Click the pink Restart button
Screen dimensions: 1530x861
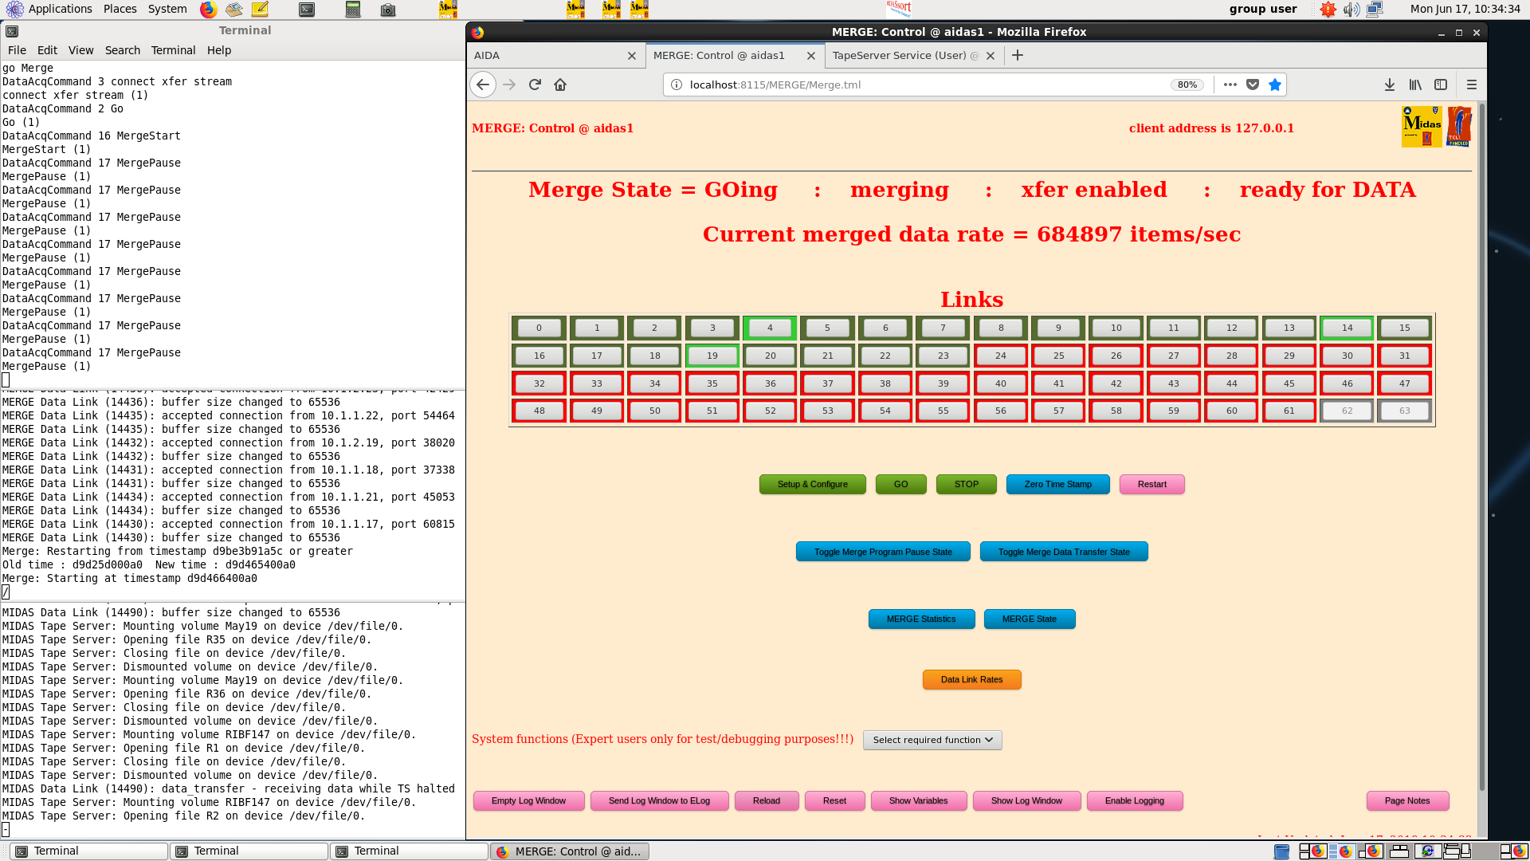(1151, 485)
